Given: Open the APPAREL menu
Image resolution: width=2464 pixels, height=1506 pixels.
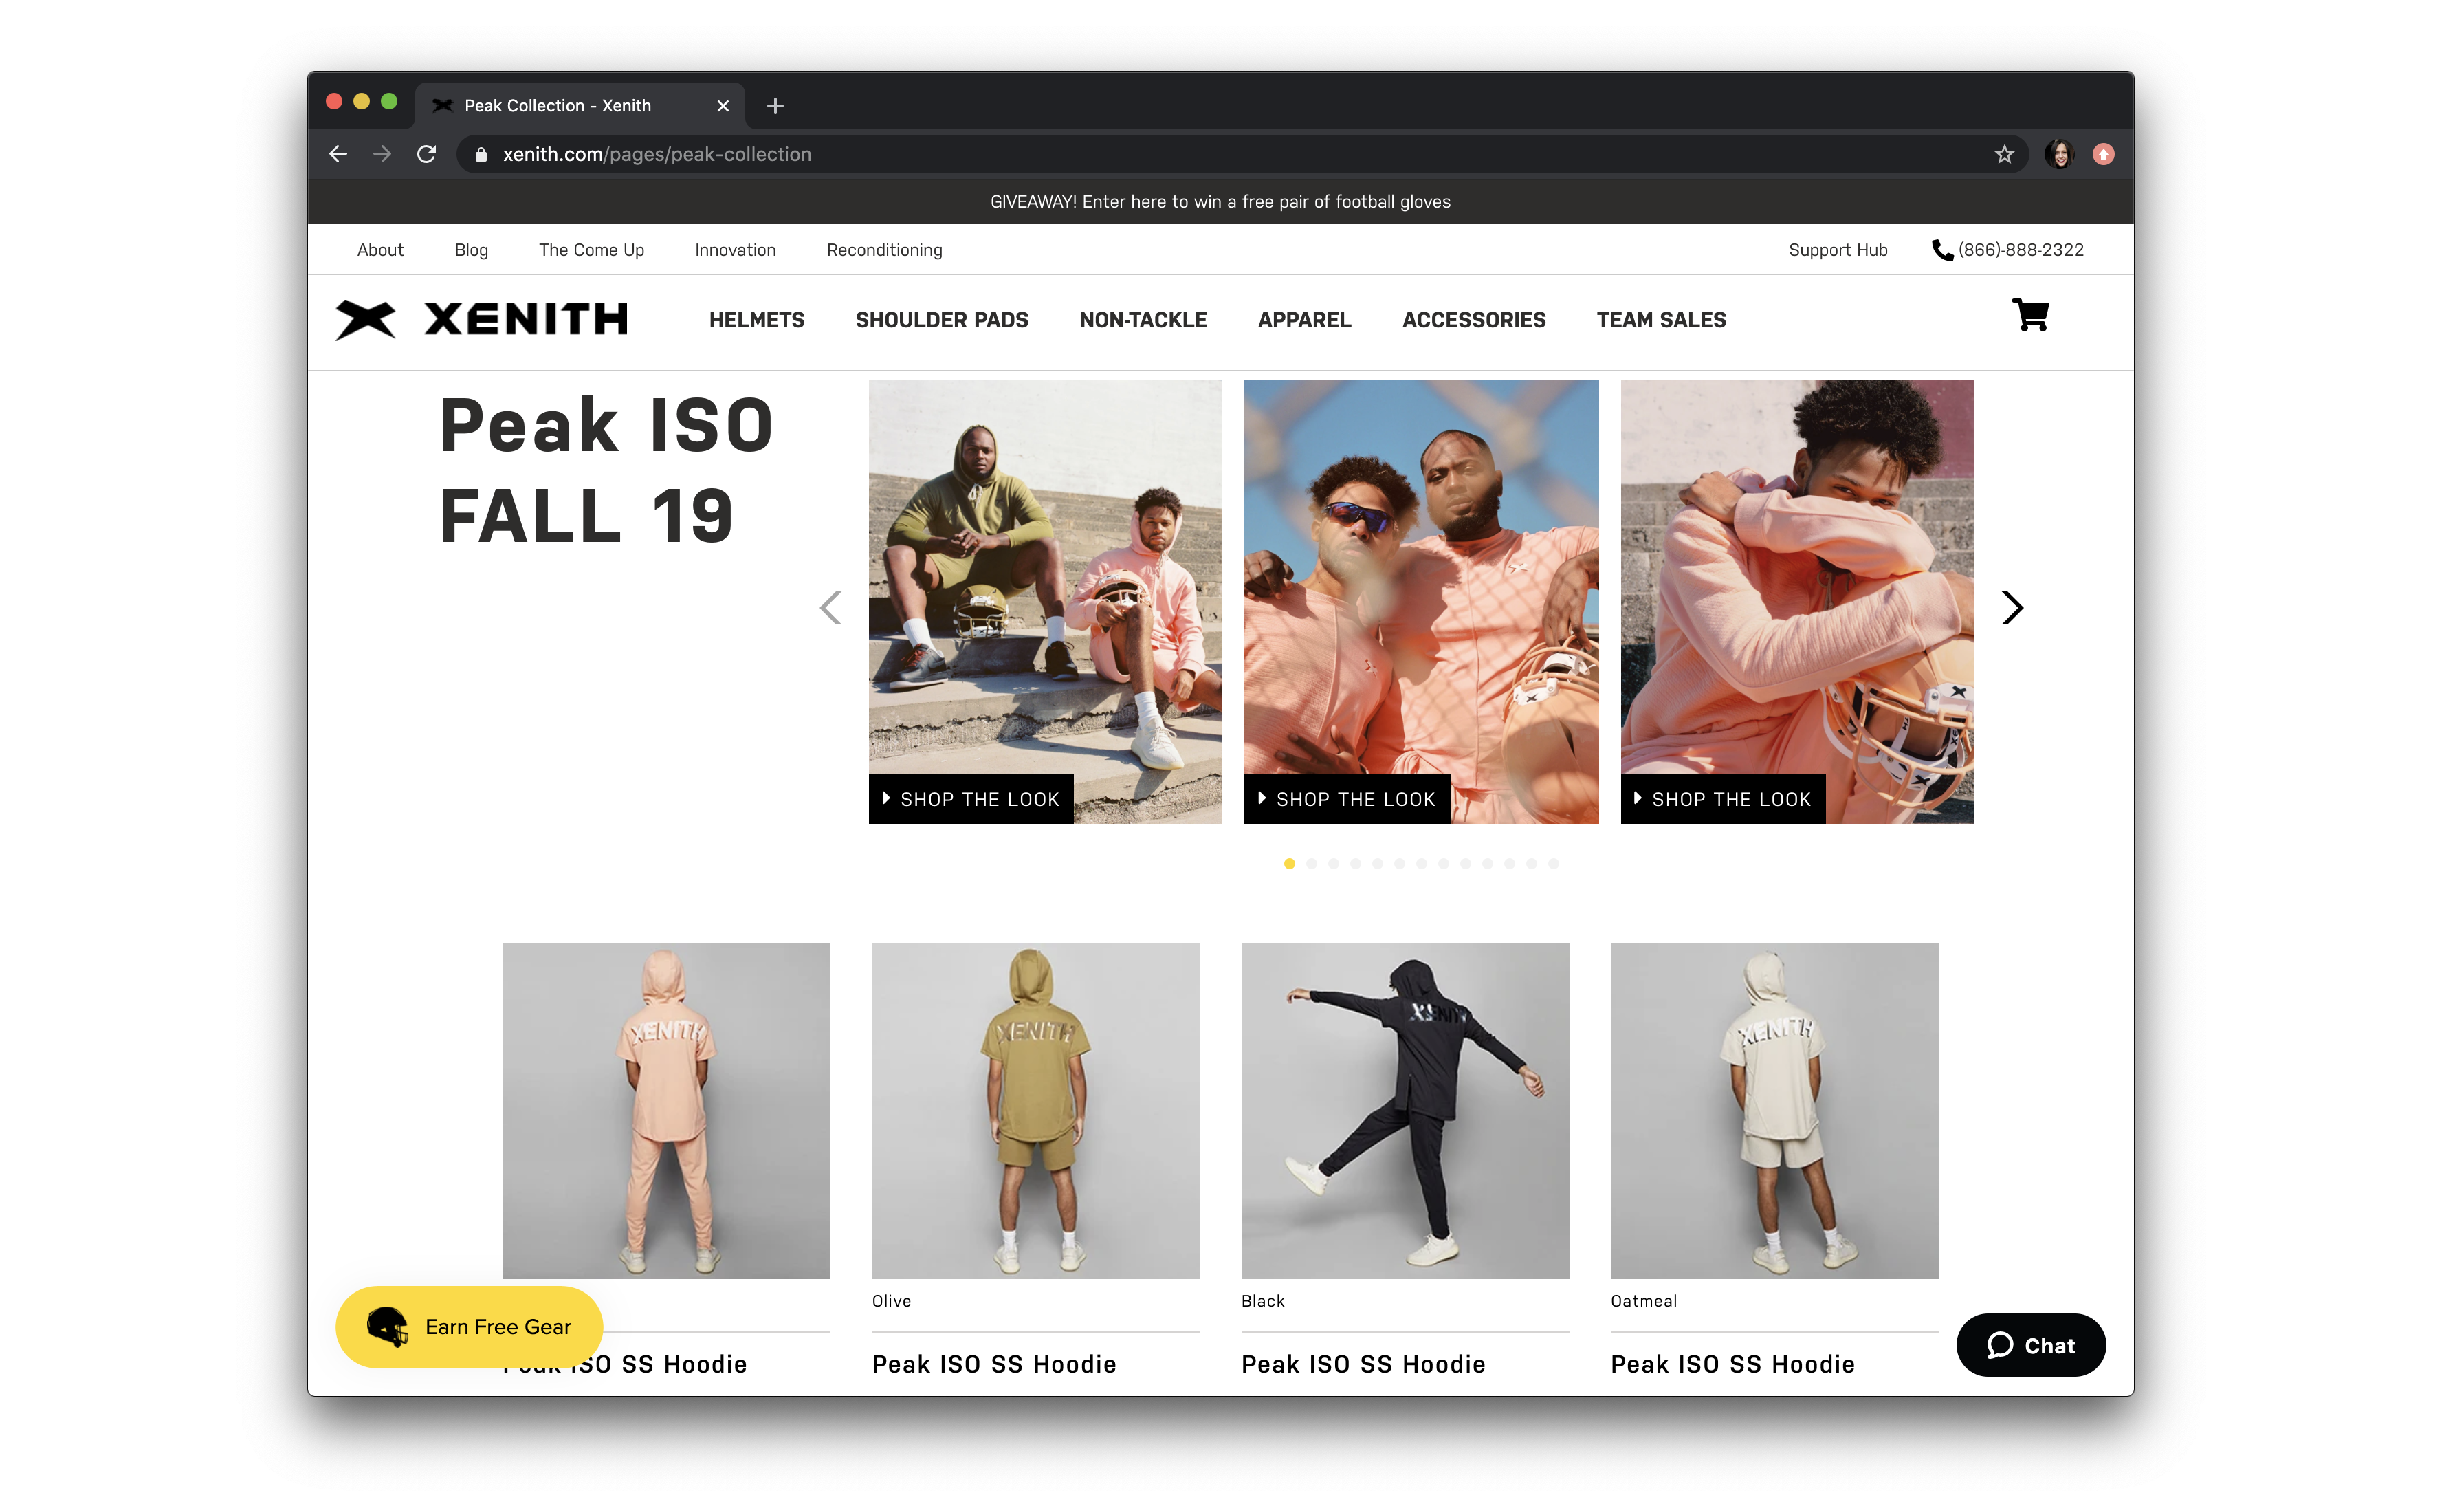Looking at the screenshot, I should pos(1304,320).
